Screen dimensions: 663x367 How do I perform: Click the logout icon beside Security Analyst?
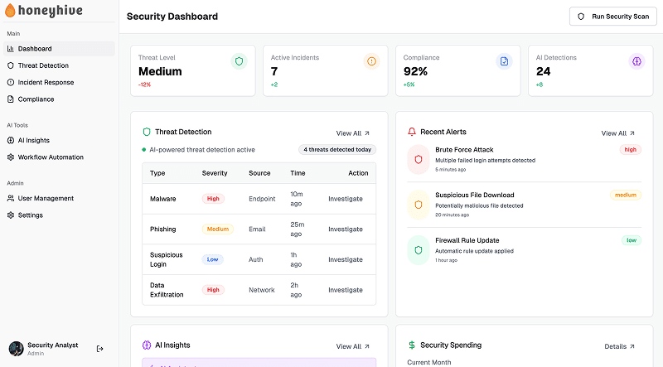(x=99, y=349)
